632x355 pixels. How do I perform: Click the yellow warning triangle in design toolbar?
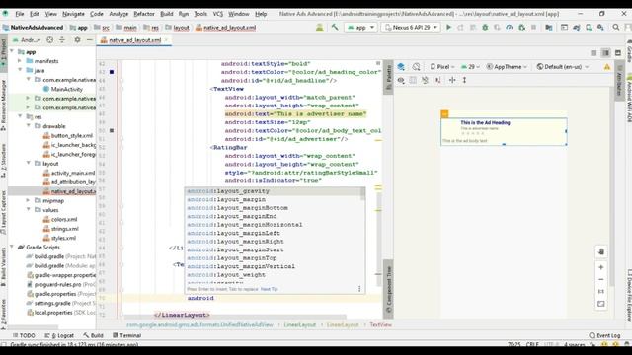[x=607, y=67]
